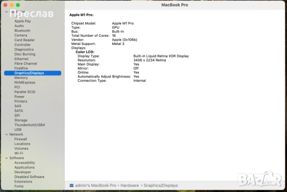Select SATA in the sidebar
287x192 pixels.
19,111
